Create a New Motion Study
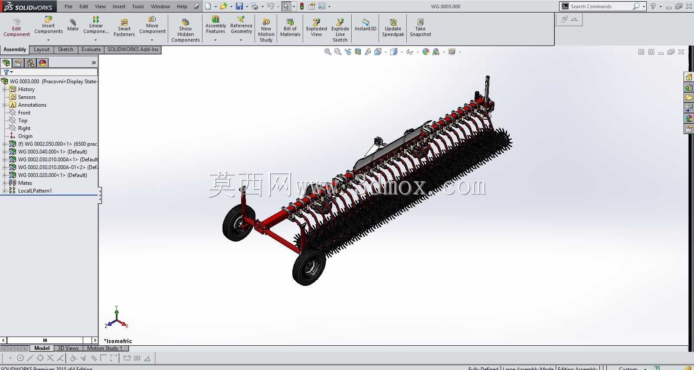 pyautogui.click(x=266, y=30)
